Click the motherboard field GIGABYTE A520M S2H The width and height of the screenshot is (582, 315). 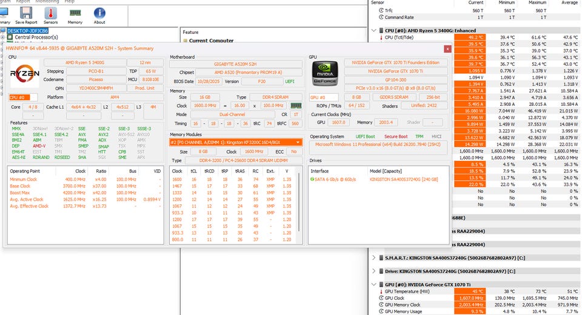tap(235, 64)
